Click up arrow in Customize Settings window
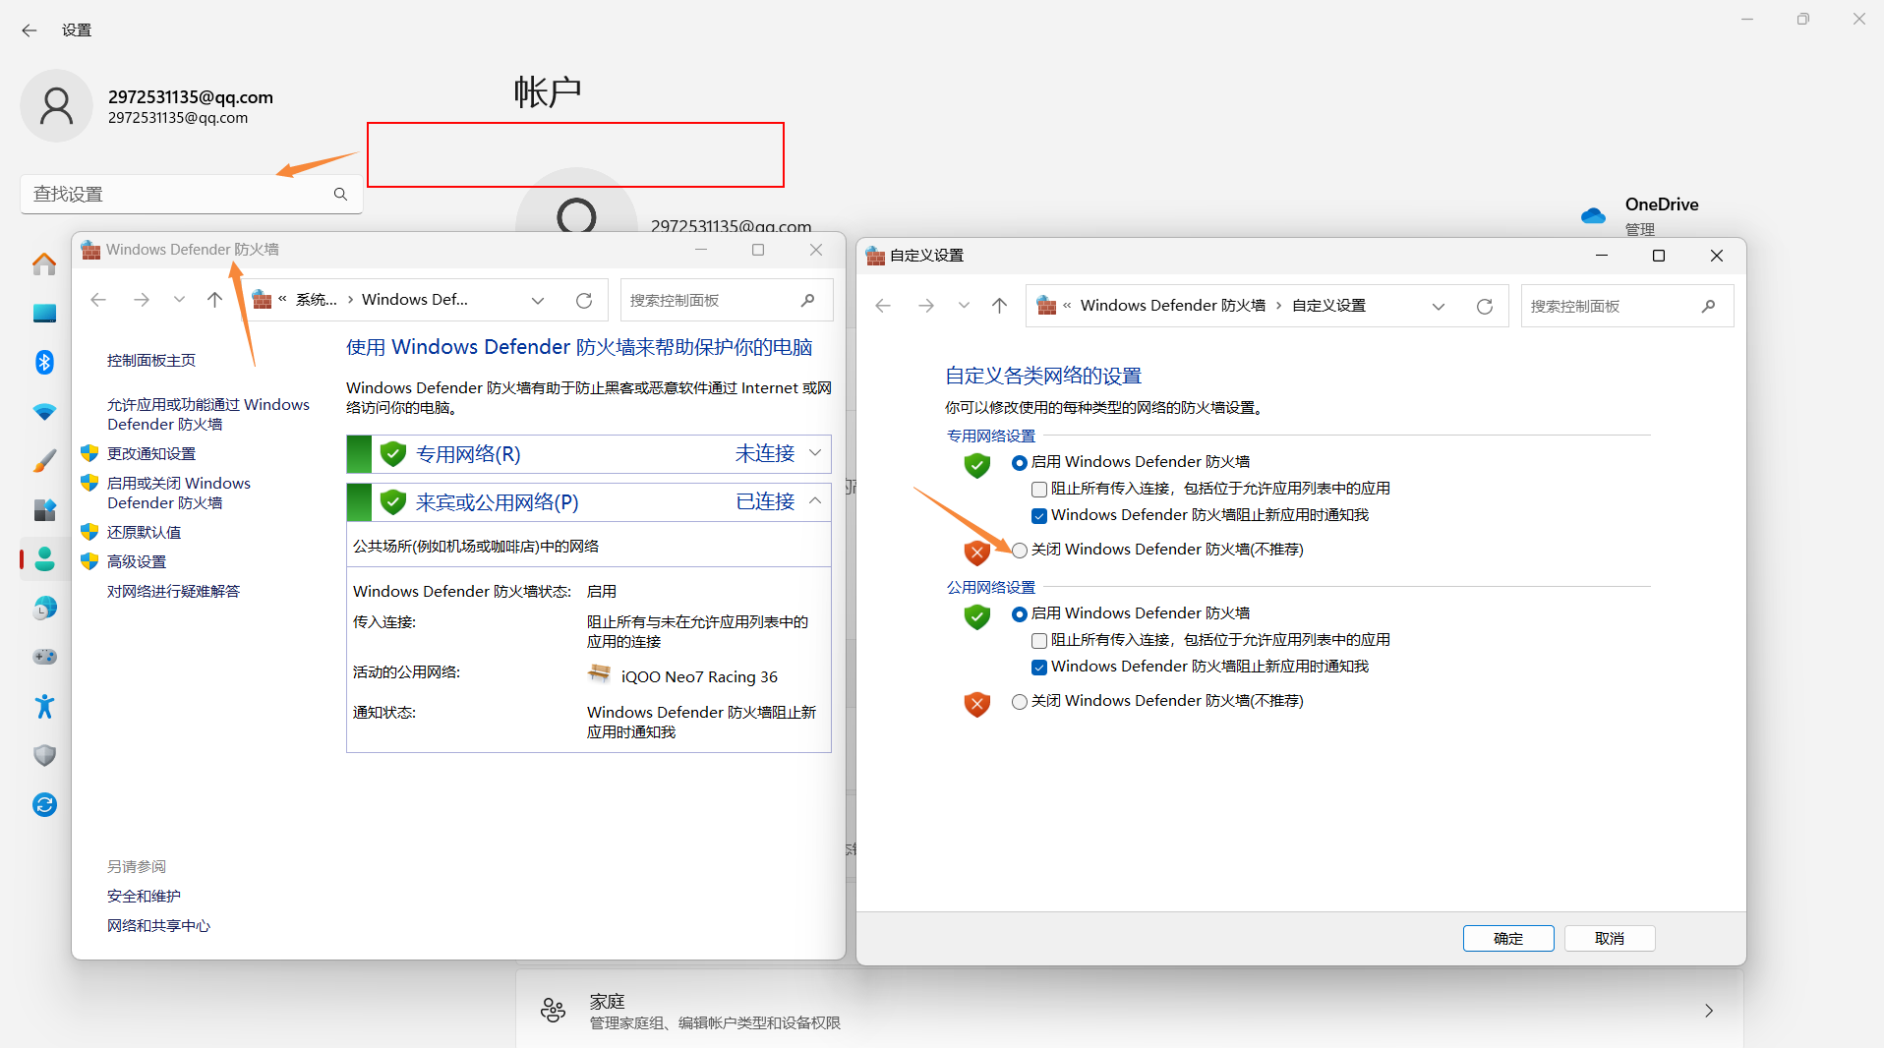 coord(999,306)
